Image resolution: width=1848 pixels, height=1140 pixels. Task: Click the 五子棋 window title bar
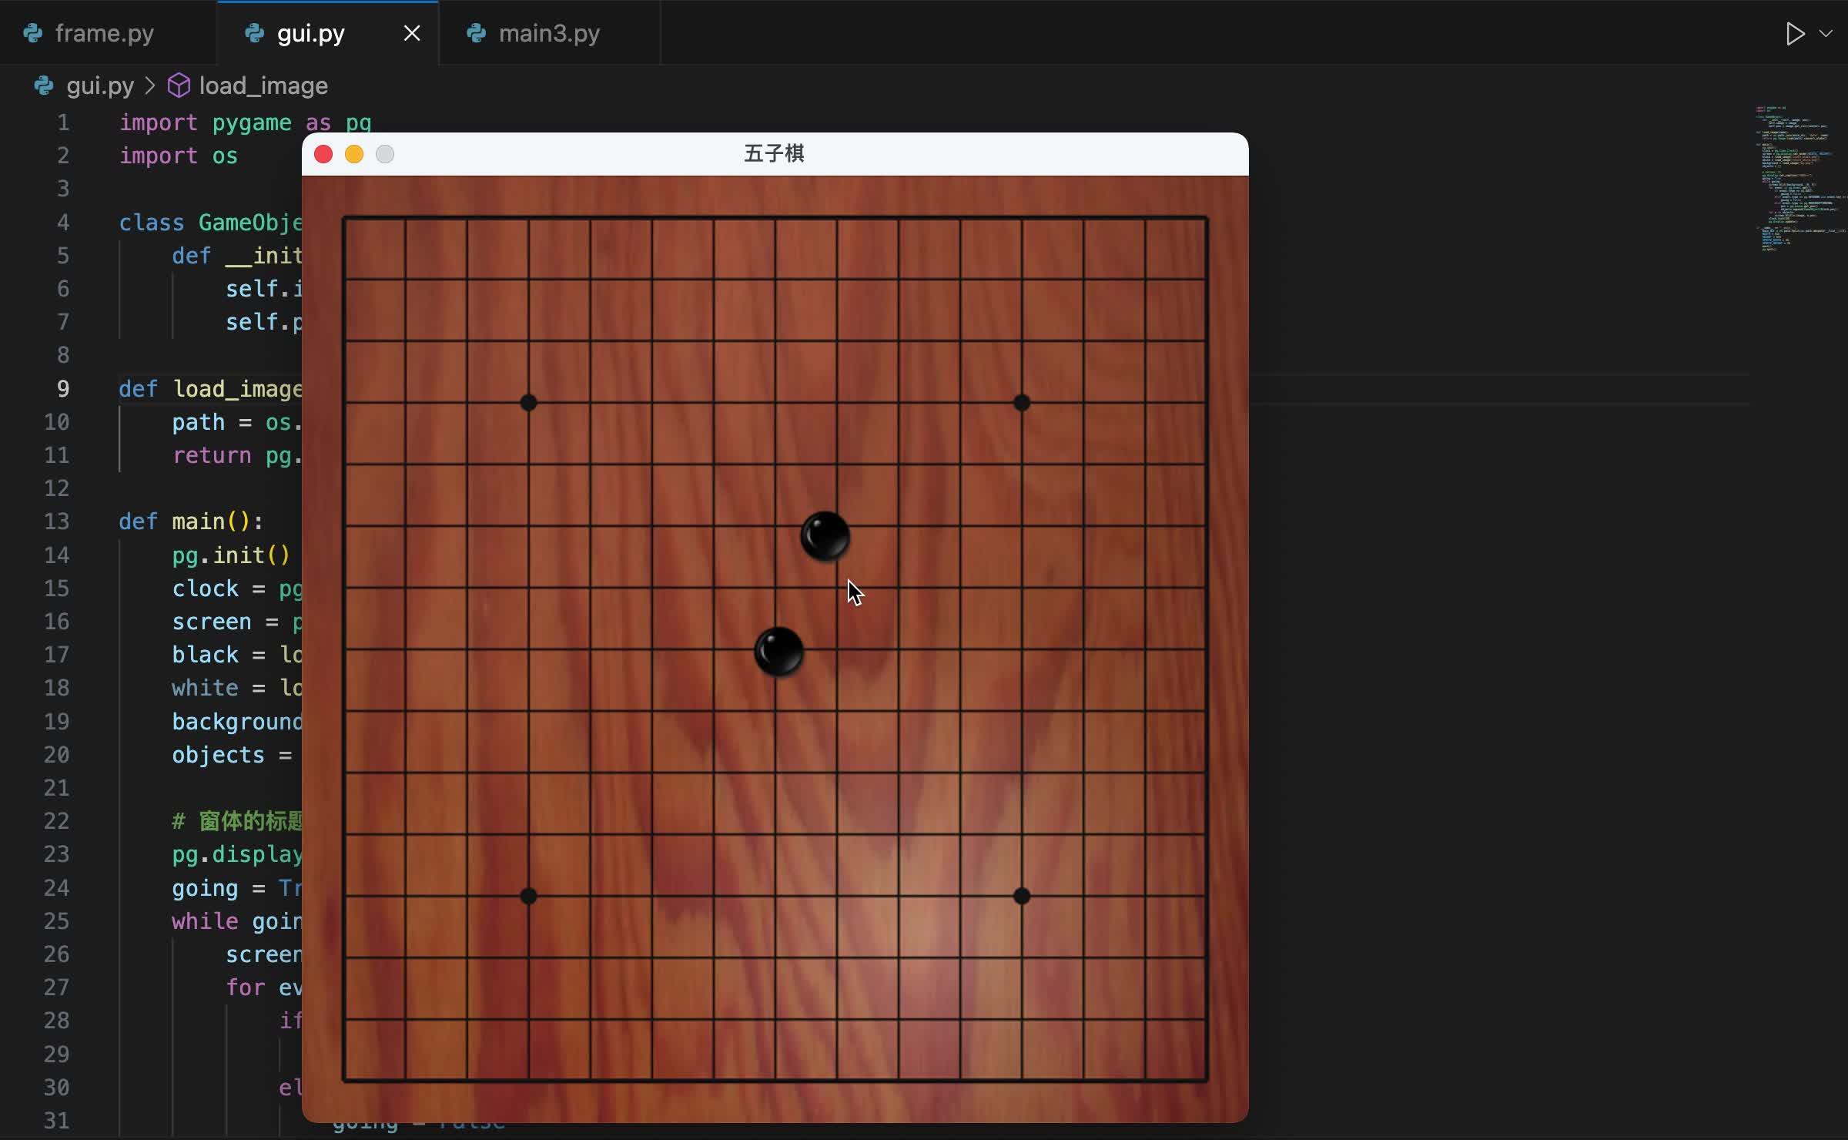tap(773, 154)
